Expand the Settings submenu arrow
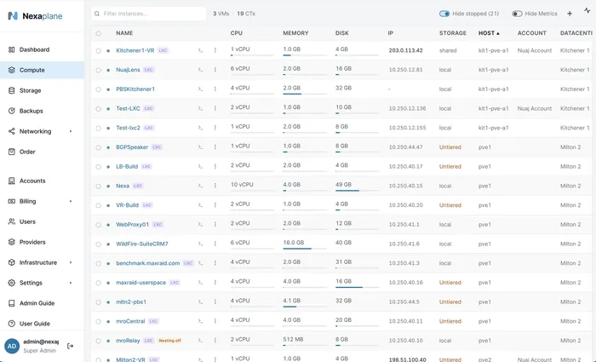 coord(71,283)
